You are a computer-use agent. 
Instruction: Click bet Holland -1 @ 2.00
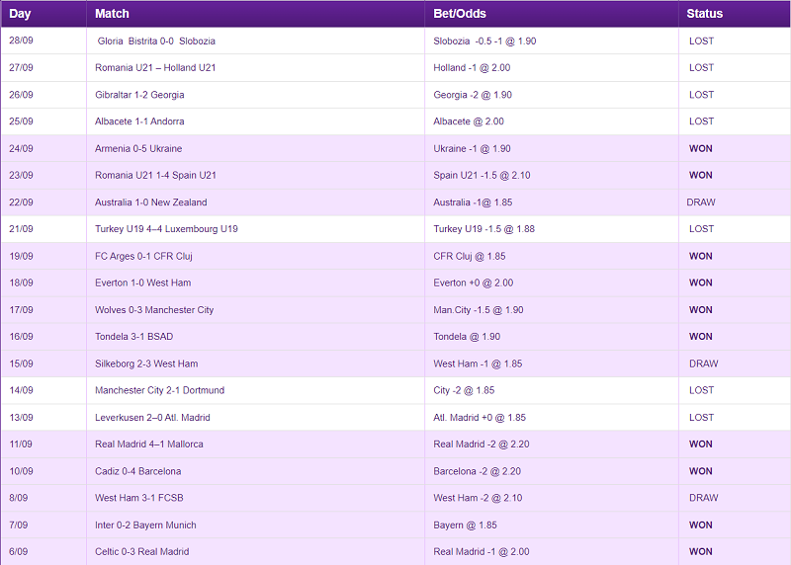[x=472, y=67]
